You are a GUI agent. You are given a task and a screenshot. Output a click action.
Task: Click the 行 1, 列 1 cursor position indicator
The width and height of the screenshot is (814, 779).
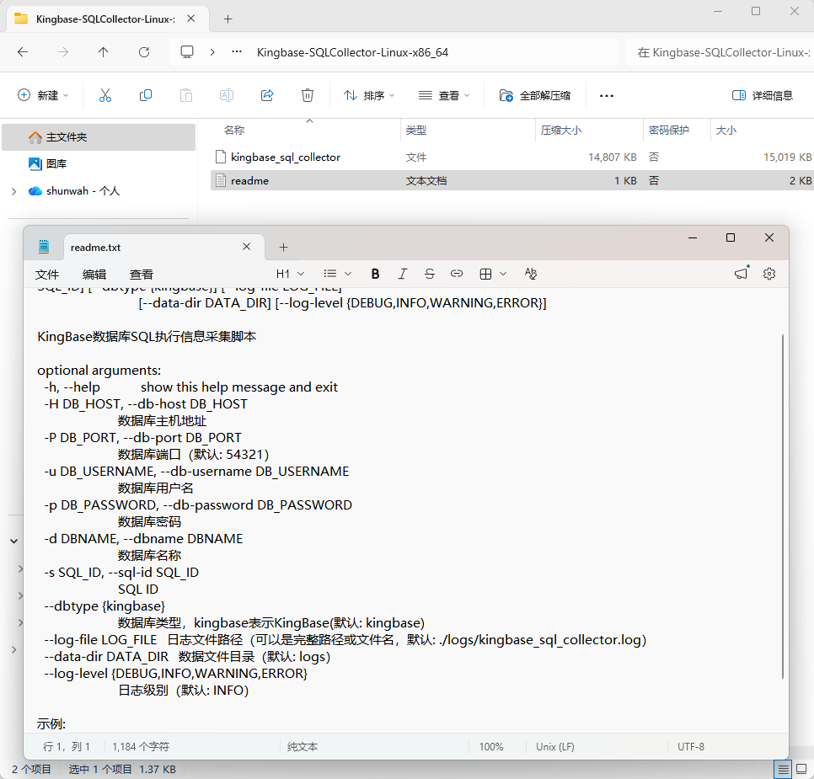point(67,747)
